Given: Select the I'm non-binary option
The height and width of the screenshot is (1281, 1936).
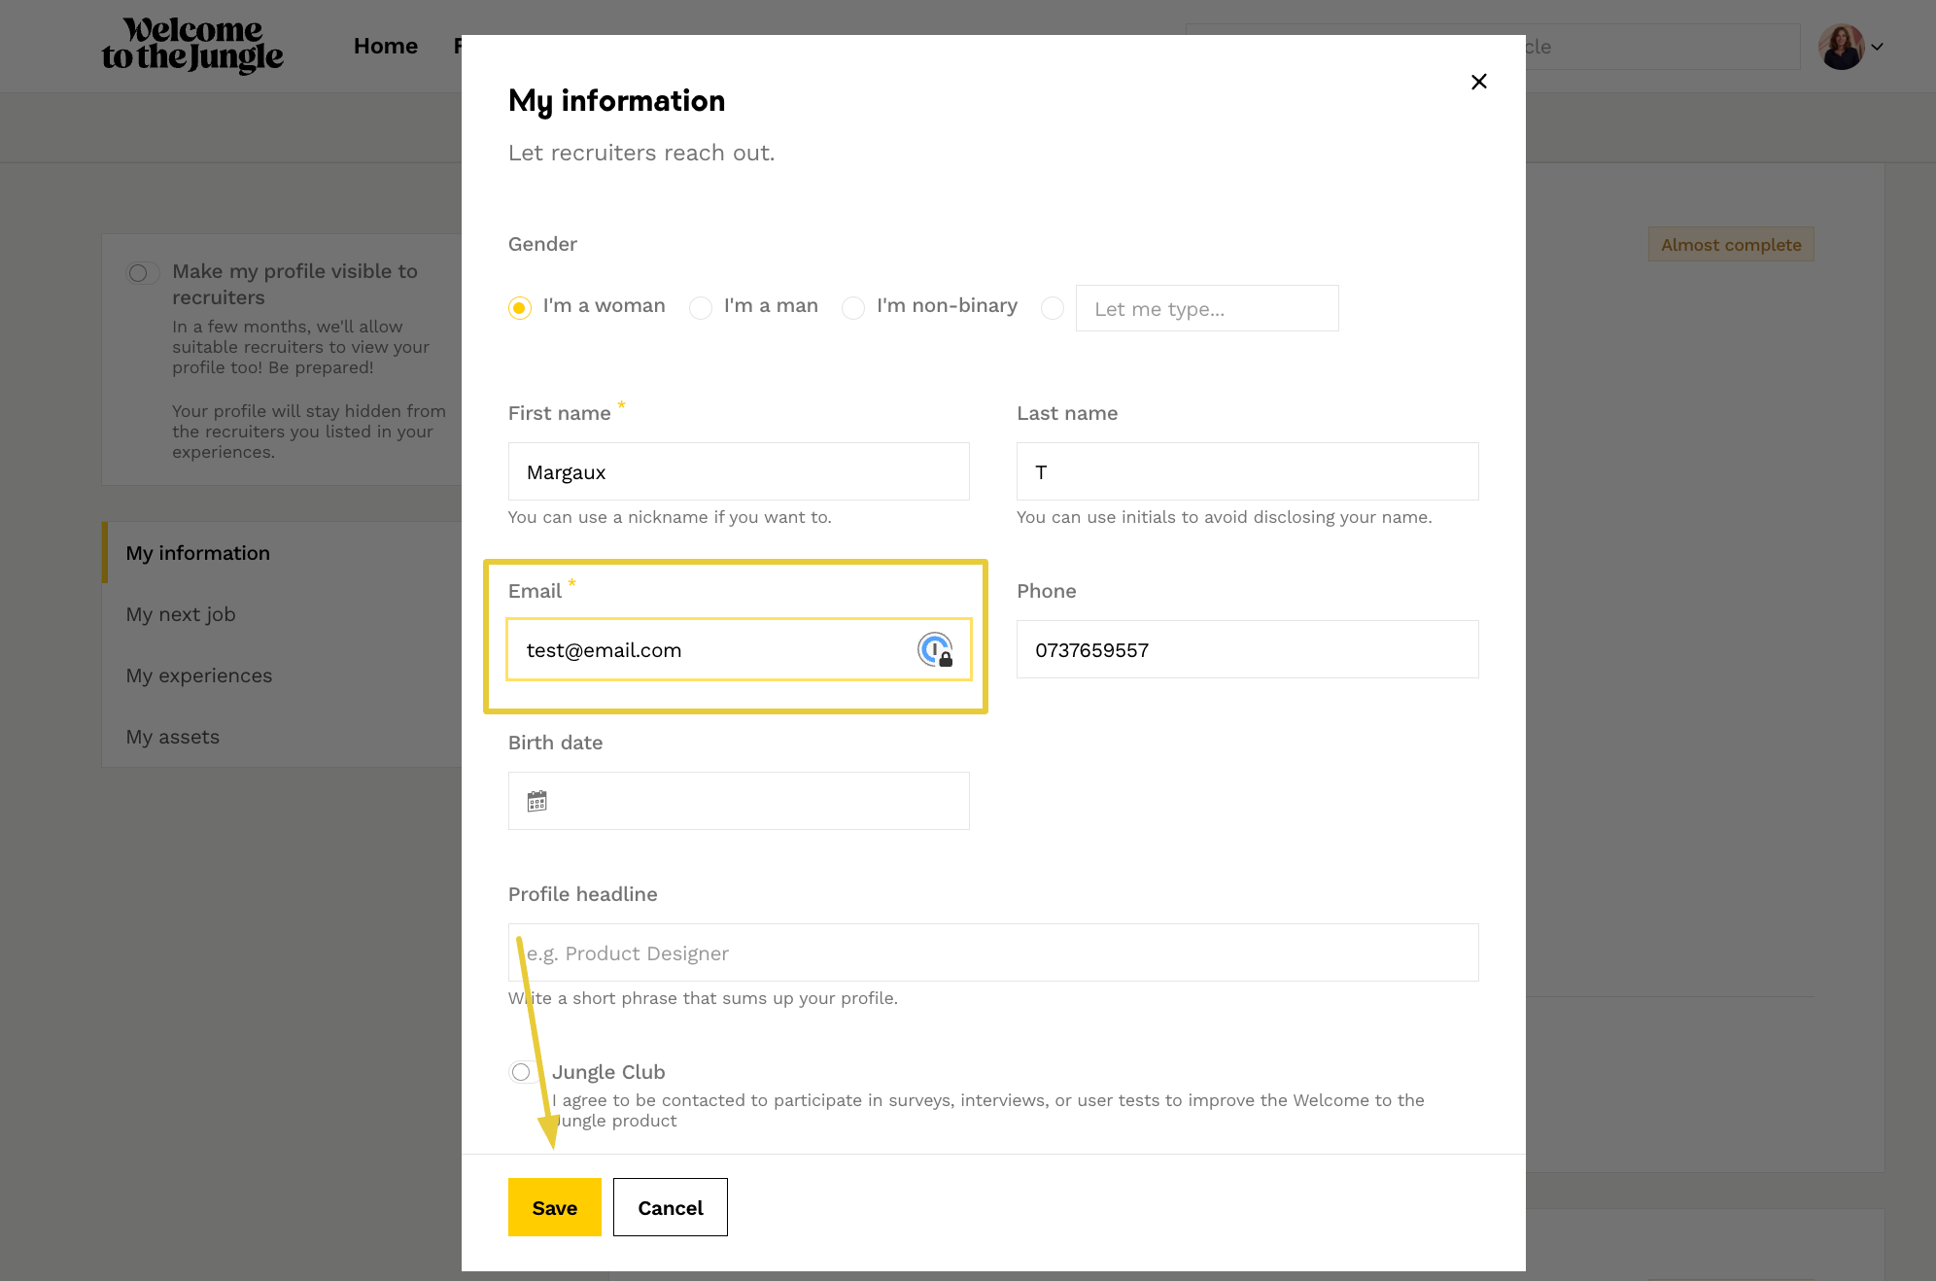Looking at the screenshot, I should [x=853, y=308].
